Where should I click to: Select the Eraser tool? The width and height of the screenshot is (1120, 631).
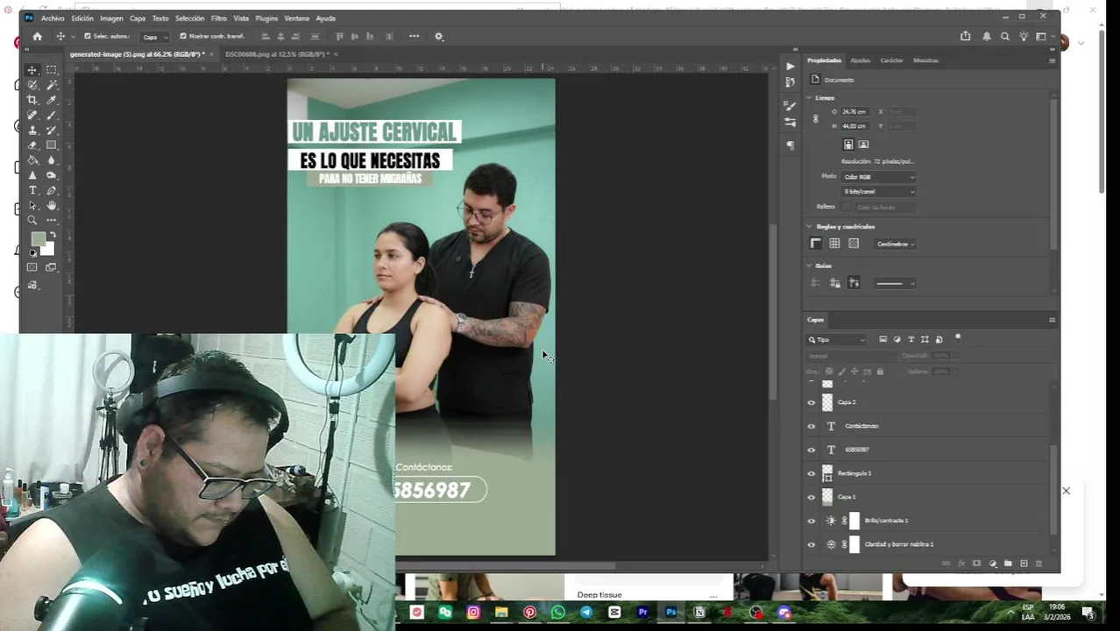(32, 145)
